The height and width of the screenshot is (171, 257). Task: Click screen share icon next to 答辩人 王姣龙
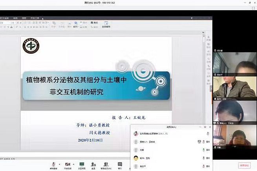[199, 142]
